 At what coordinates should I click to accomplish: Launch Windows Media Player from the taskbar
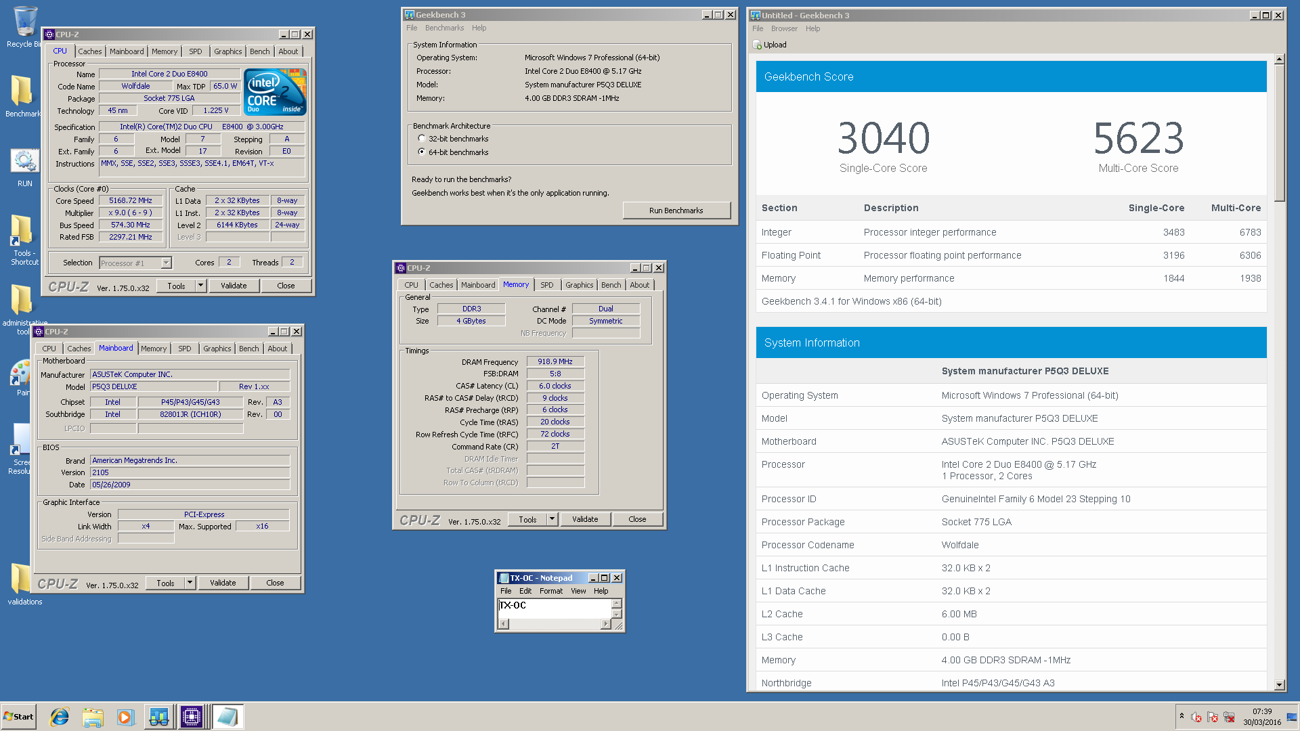pos(125,717)
